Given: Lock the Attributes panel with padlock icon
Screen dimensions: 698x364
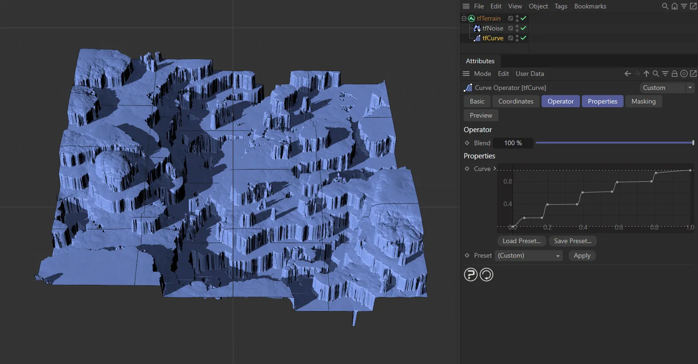Looking at the screenshot, I should 674,74.
